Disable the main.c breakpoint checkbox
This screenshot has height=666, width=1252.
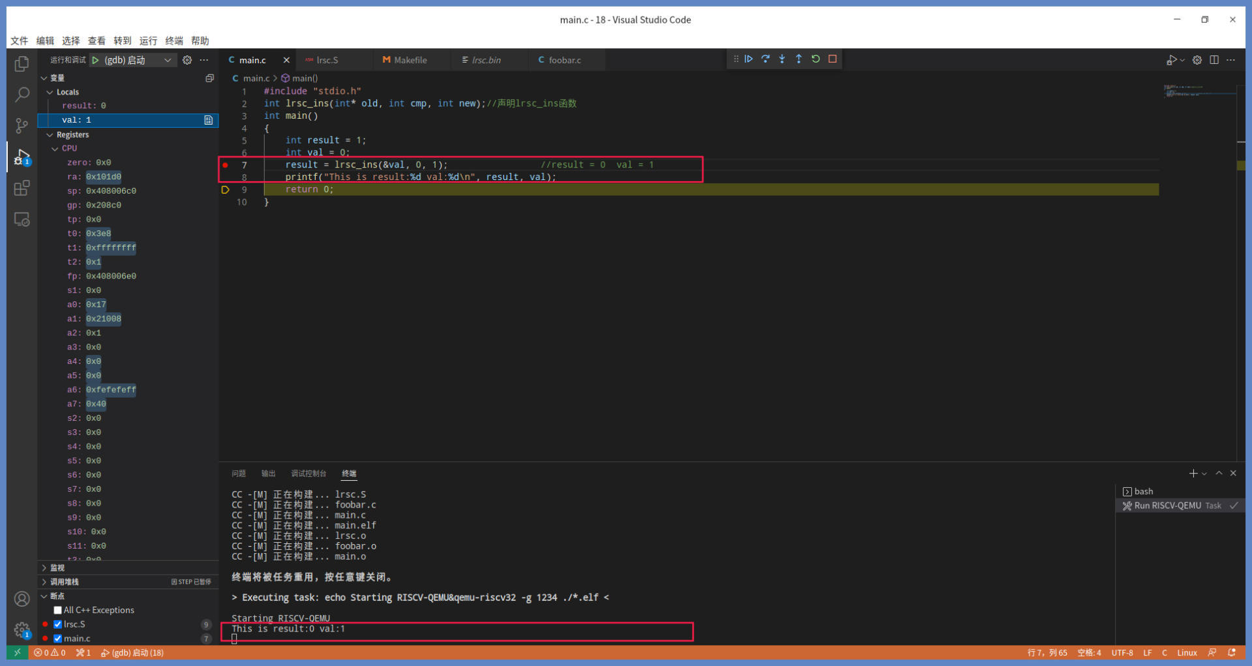click(x=58, y=639)
